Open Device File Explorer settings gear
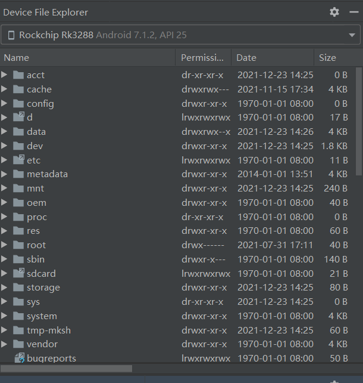This screenshot has width=363, height=383. pos(334,12)
